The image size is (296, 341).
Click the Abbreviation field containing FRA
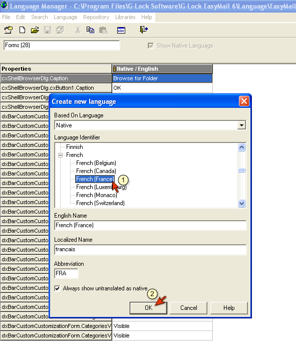point(66,273)
